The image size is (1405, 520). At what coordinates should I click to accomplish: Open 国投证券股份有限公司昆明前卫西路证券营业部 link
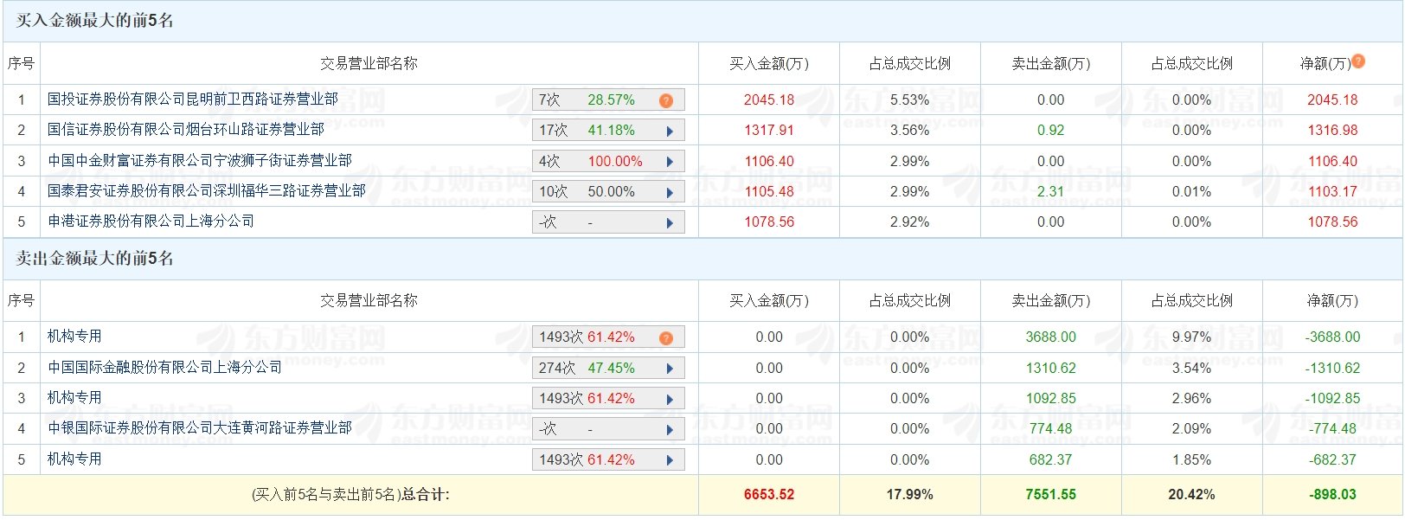click(x=192, y=100)
